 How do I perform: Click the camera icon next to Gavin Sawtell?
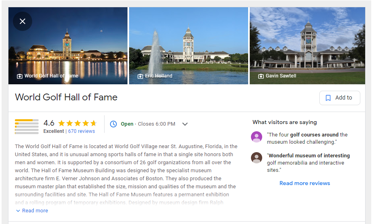pos(261,76)
